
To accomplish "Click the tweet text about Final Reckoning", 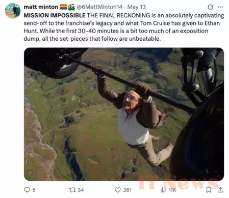I will click(124, 27).
